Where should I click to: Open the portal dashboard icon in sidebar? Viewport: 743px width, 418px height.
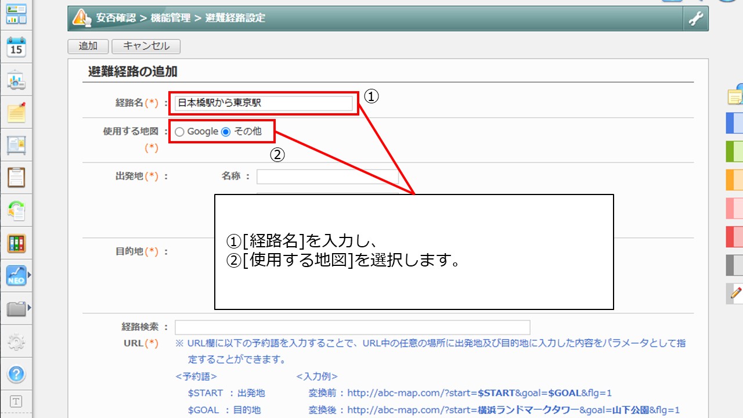tap(16, 14)
